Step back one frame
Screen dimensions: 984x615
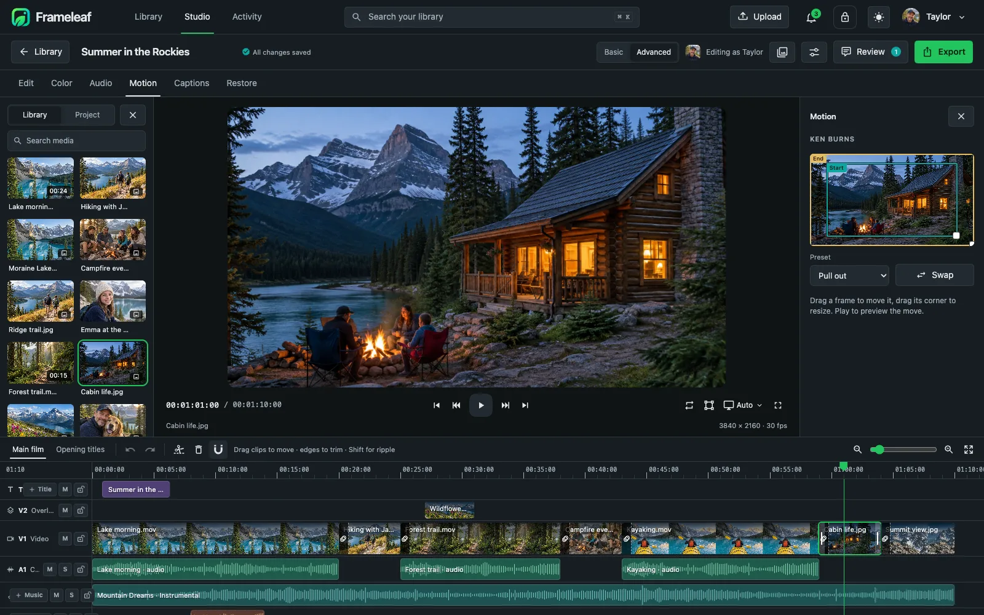pos(456,405)
